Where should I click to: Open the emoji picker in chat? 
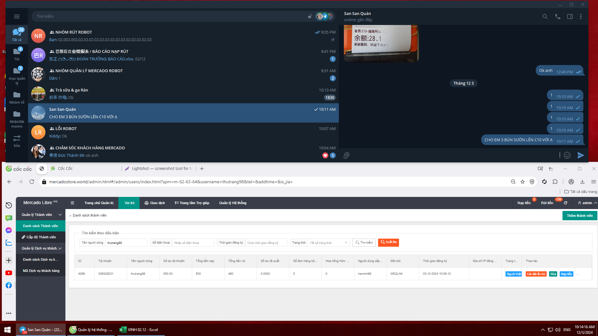pos(567,155)
